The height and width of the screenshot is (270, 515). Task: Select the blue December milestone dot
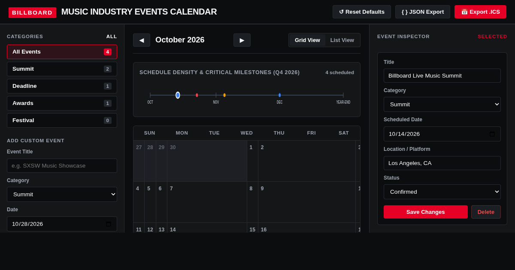(280, 95)
